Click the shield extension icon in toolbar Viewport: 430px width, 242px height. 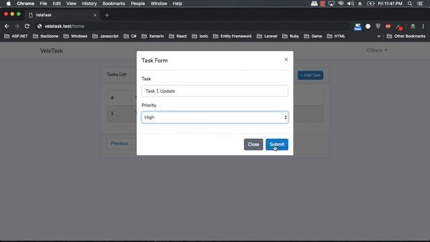click(378, 26)
